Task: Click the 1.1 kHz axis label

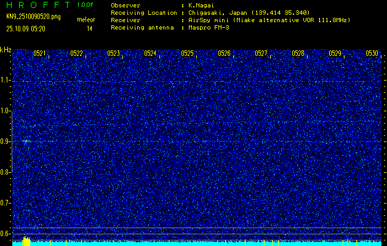Action: 6,81
